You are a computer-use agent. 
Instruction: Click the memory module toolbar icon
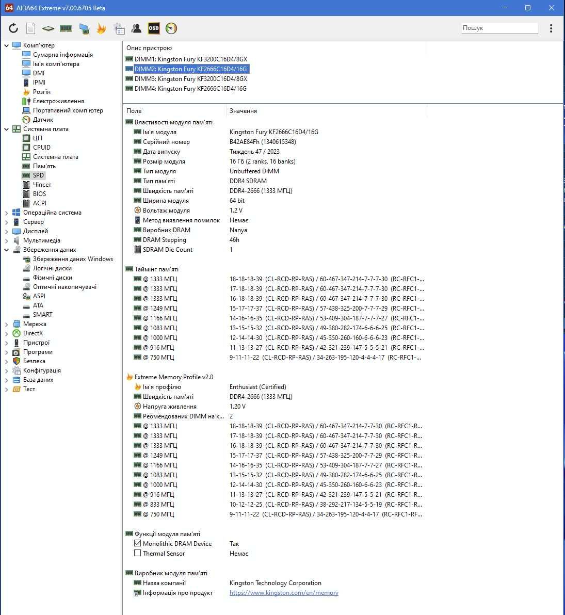tap(66, 28)
